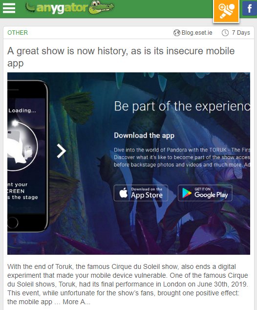This screenshot has height=310, width=257.
Task: Open the orange search microphone button
Action: pos(226,11)
